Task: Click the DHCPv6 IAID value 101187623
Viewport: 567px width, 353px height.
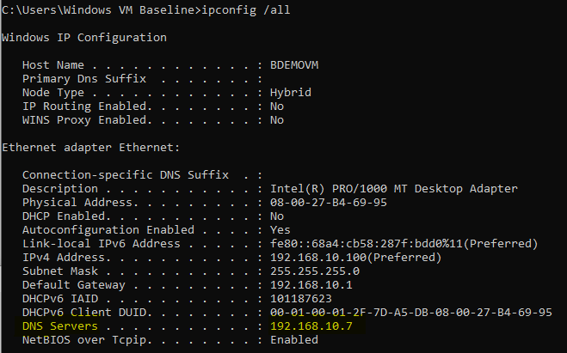Action: click(x=301, y=299)
